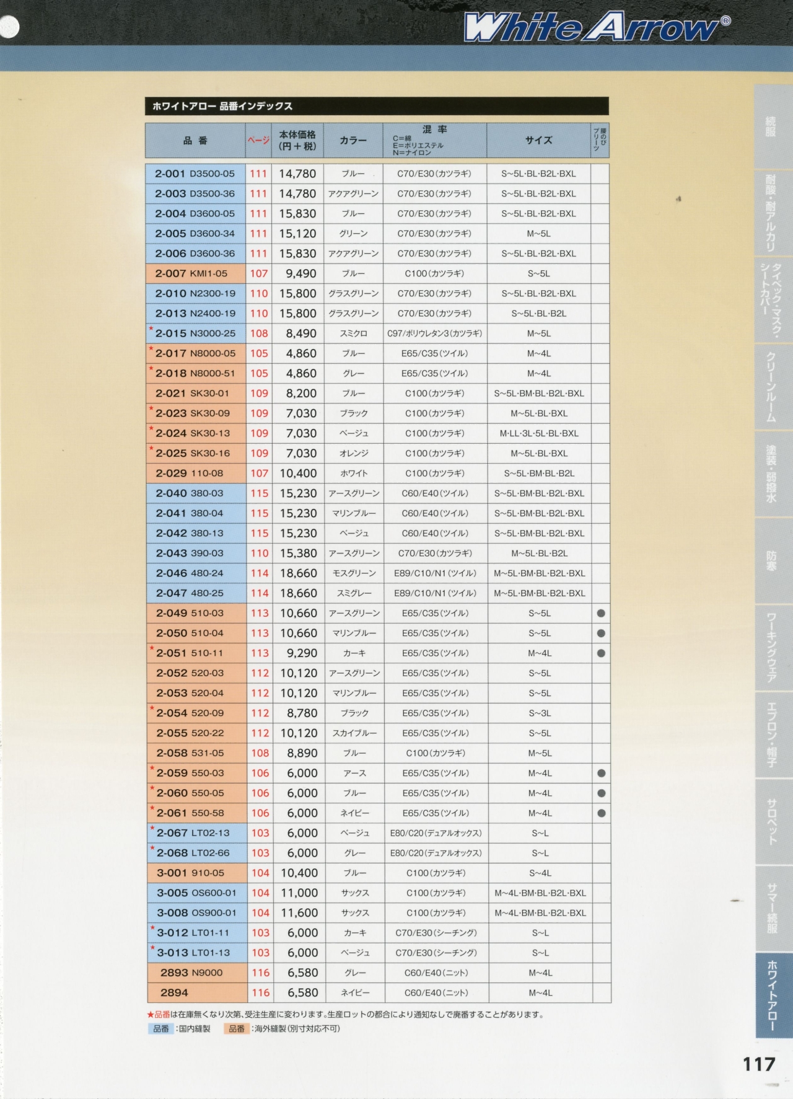The image size is (793, 1099).
Task: Click the 本体価格 column header
Action: click(x=297, y=140)
